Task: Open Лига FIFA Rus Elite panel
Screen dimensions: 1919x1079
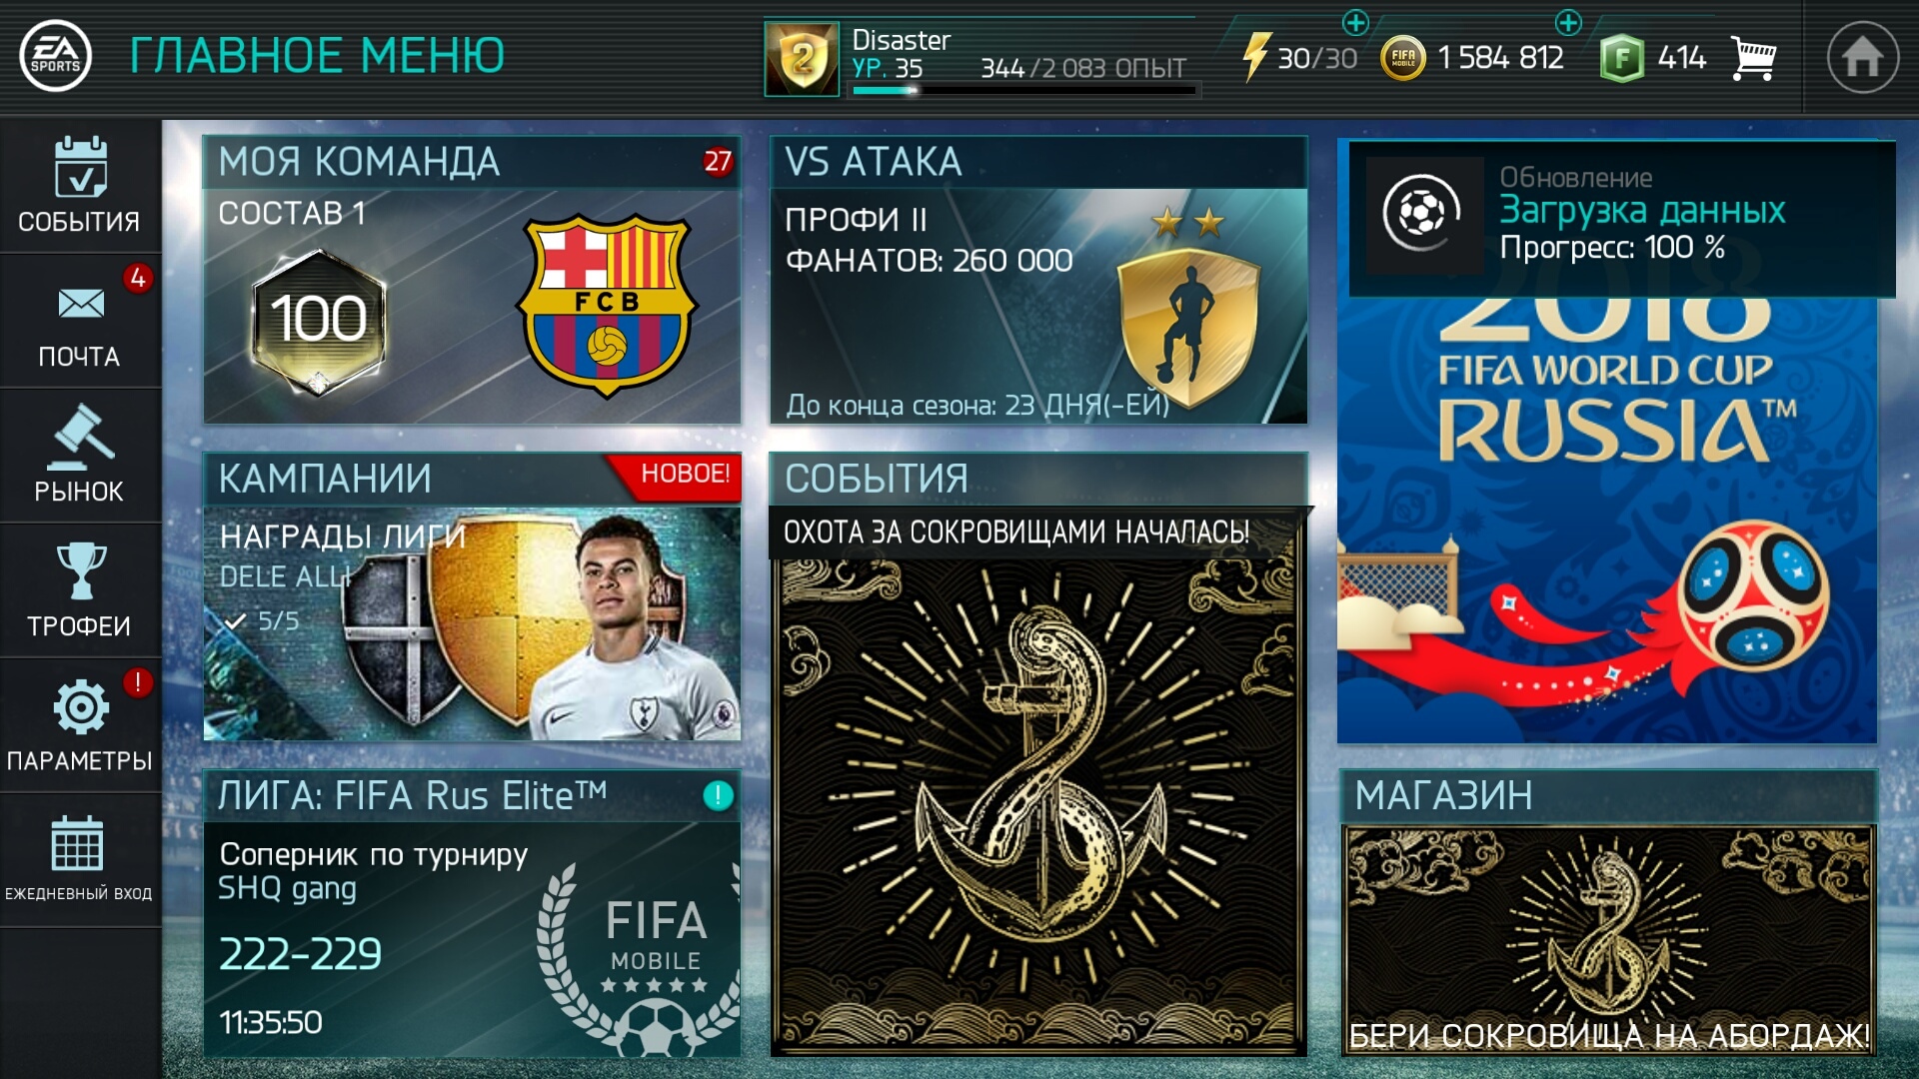Action: pos(472,913)
